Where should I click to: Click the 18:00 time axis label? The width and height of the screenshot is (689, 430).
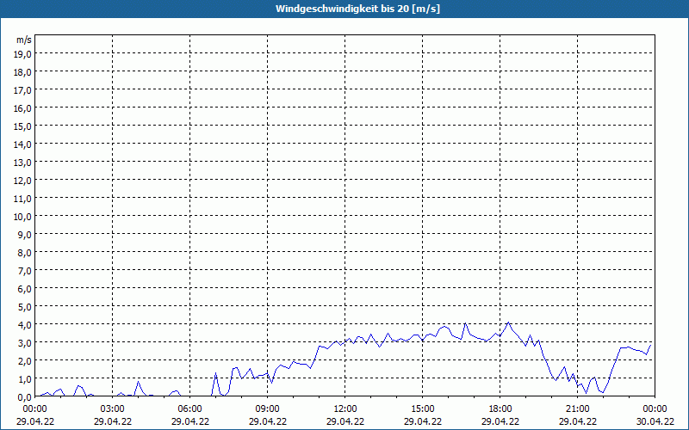click(x=500, y=409)
